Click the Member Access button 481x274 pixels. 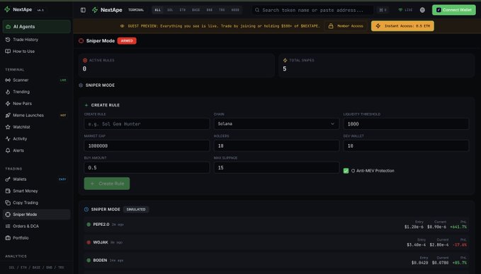tap(346, 26)
